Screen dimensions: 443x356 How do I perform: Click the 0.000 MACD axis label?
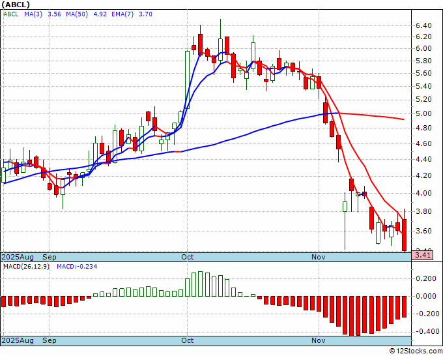426,296
